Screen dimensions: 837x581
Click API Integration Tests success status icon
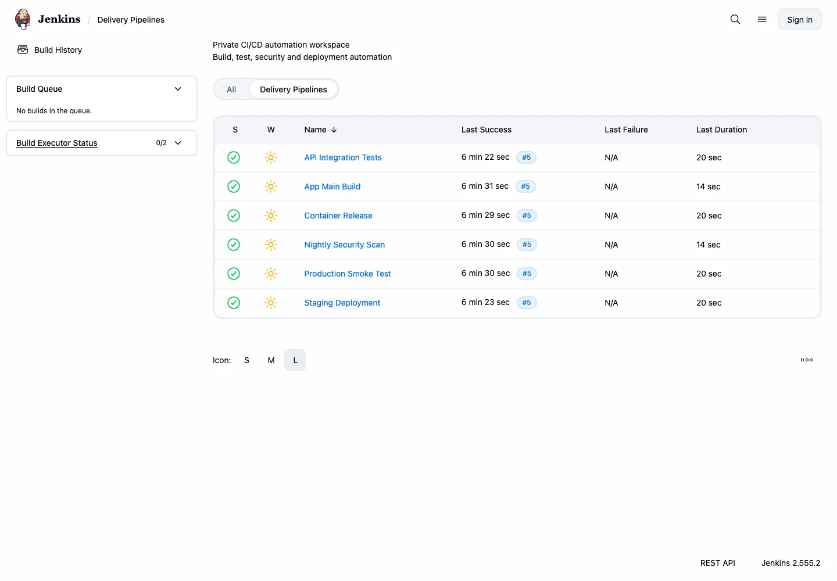(x=234, y=157)
